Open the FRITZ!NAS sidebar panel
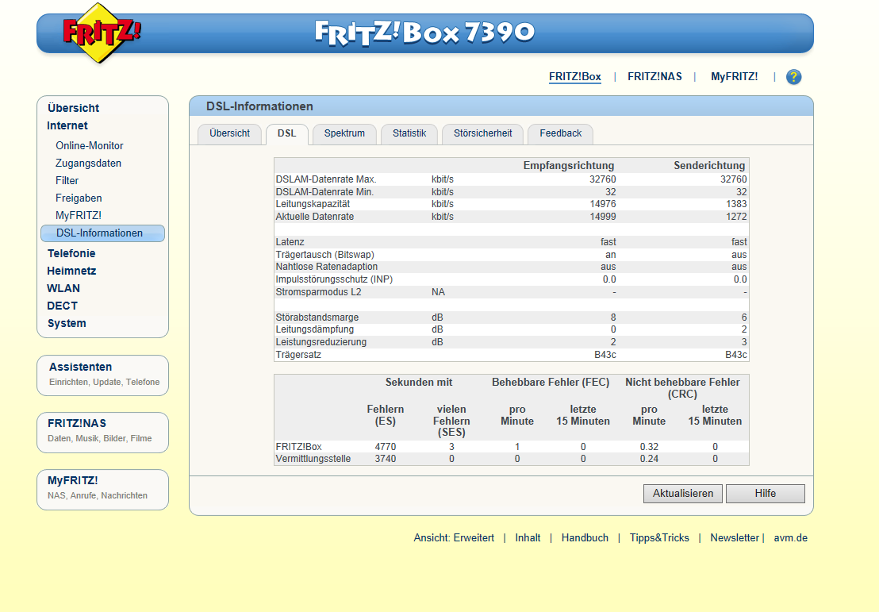This screenshot has height=612, width=879. pyautogui.click(x=102, y=433)
